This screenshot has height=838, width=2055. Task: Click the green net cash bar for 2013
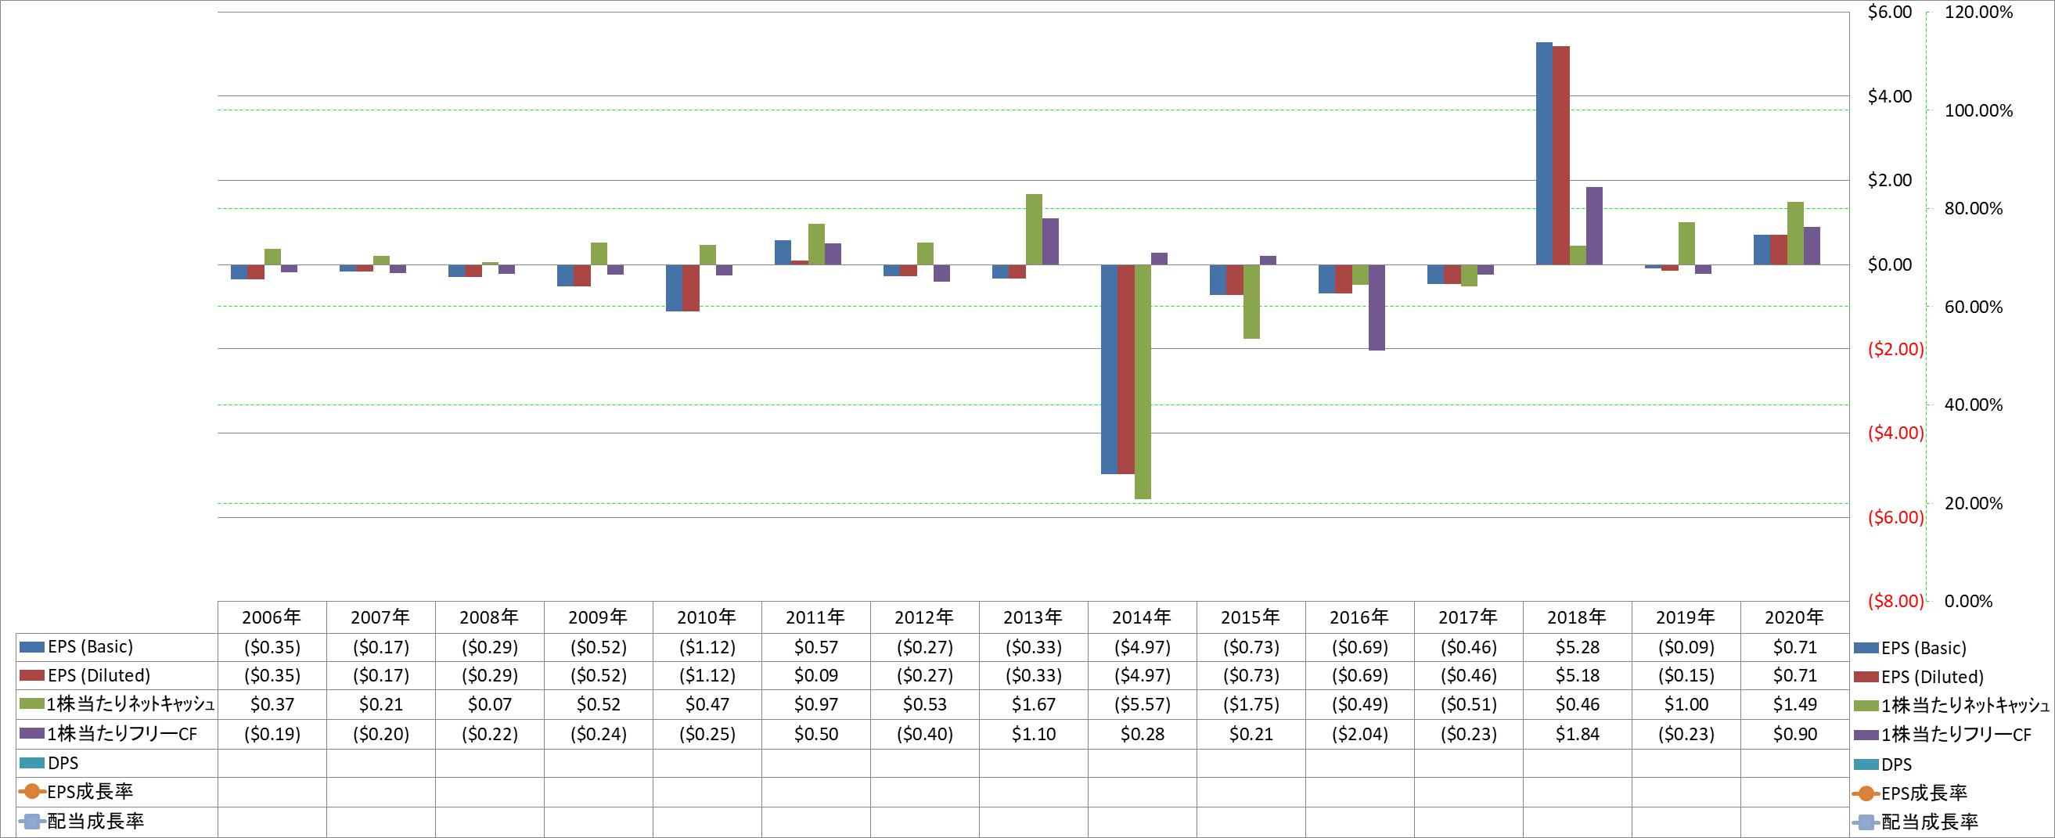coord(1034,229)
